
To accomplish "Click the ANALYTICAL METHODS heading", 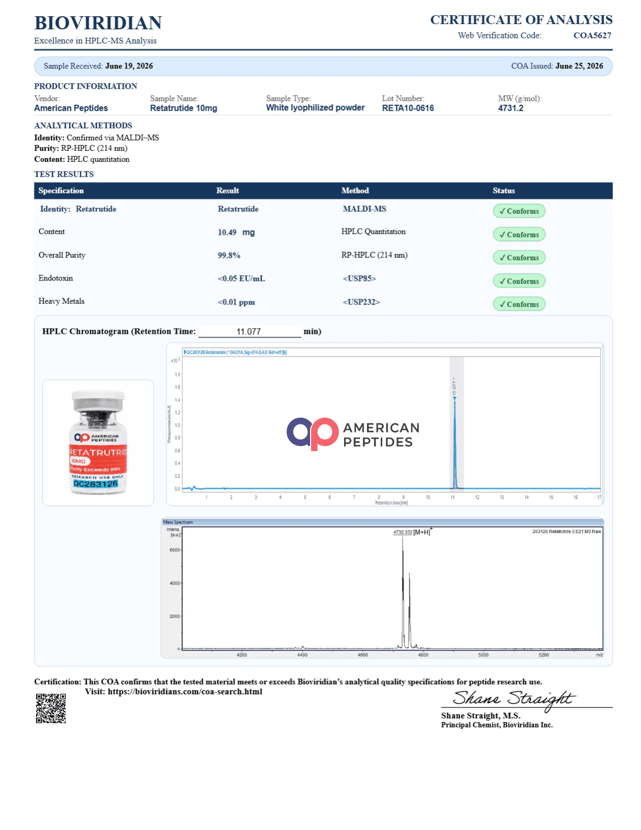I will click(83, 126).
